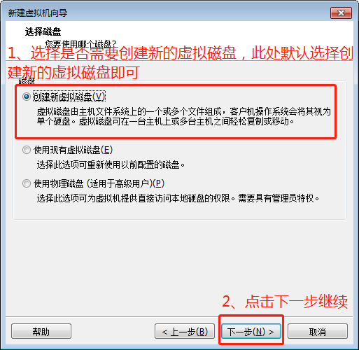This screenshot has width=359, height=350.
Task: Click the red annotation starting 1、选择是否需要
Action: tap(180, 62)
